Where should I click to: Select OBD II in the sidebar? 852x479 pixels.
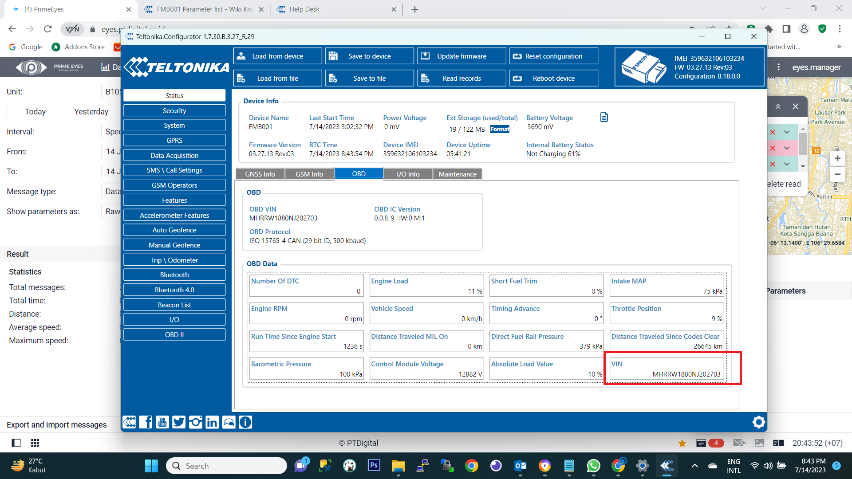(174, 334)
